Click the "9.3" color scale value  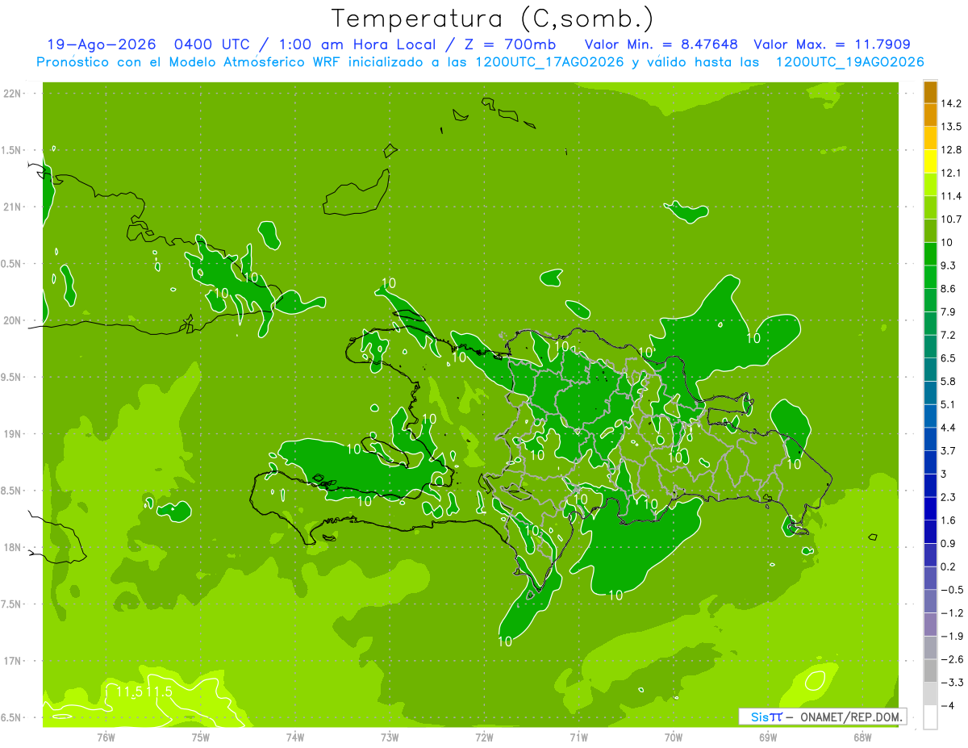(948, 265)
